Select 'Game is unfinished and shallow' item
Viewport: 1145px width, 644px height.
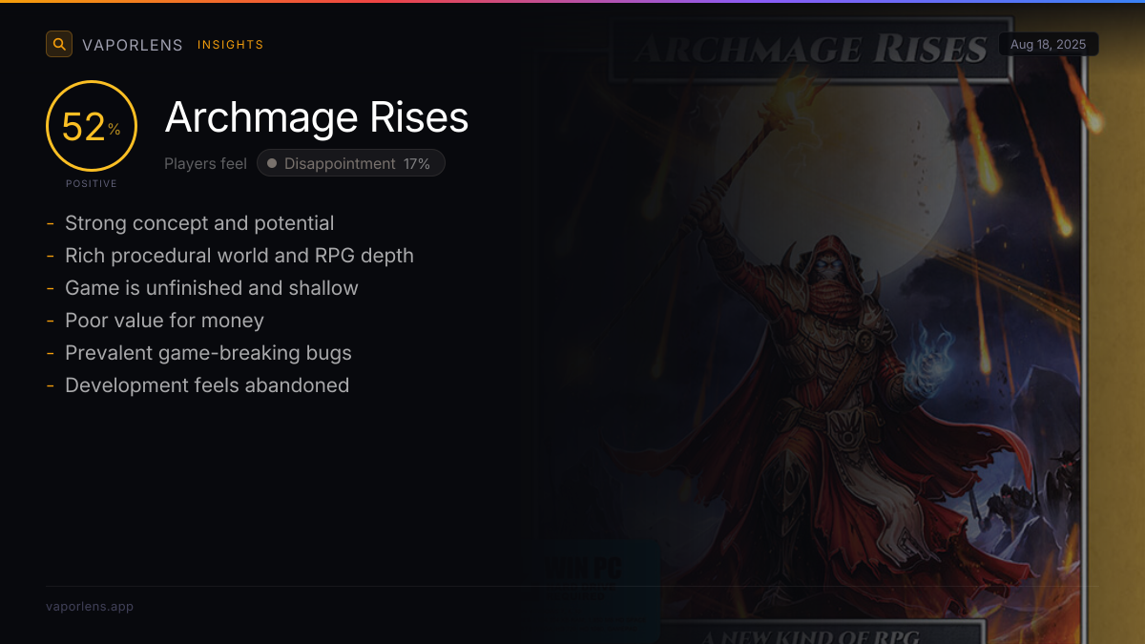212,288
